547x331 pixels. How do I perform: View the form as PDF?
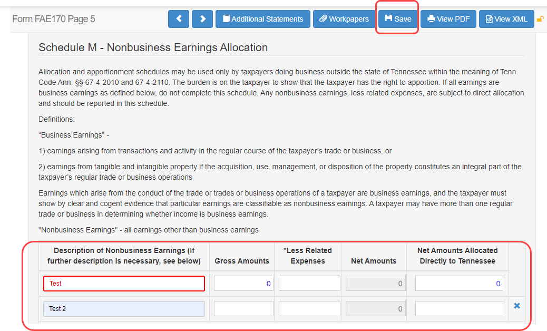point(448,19)
